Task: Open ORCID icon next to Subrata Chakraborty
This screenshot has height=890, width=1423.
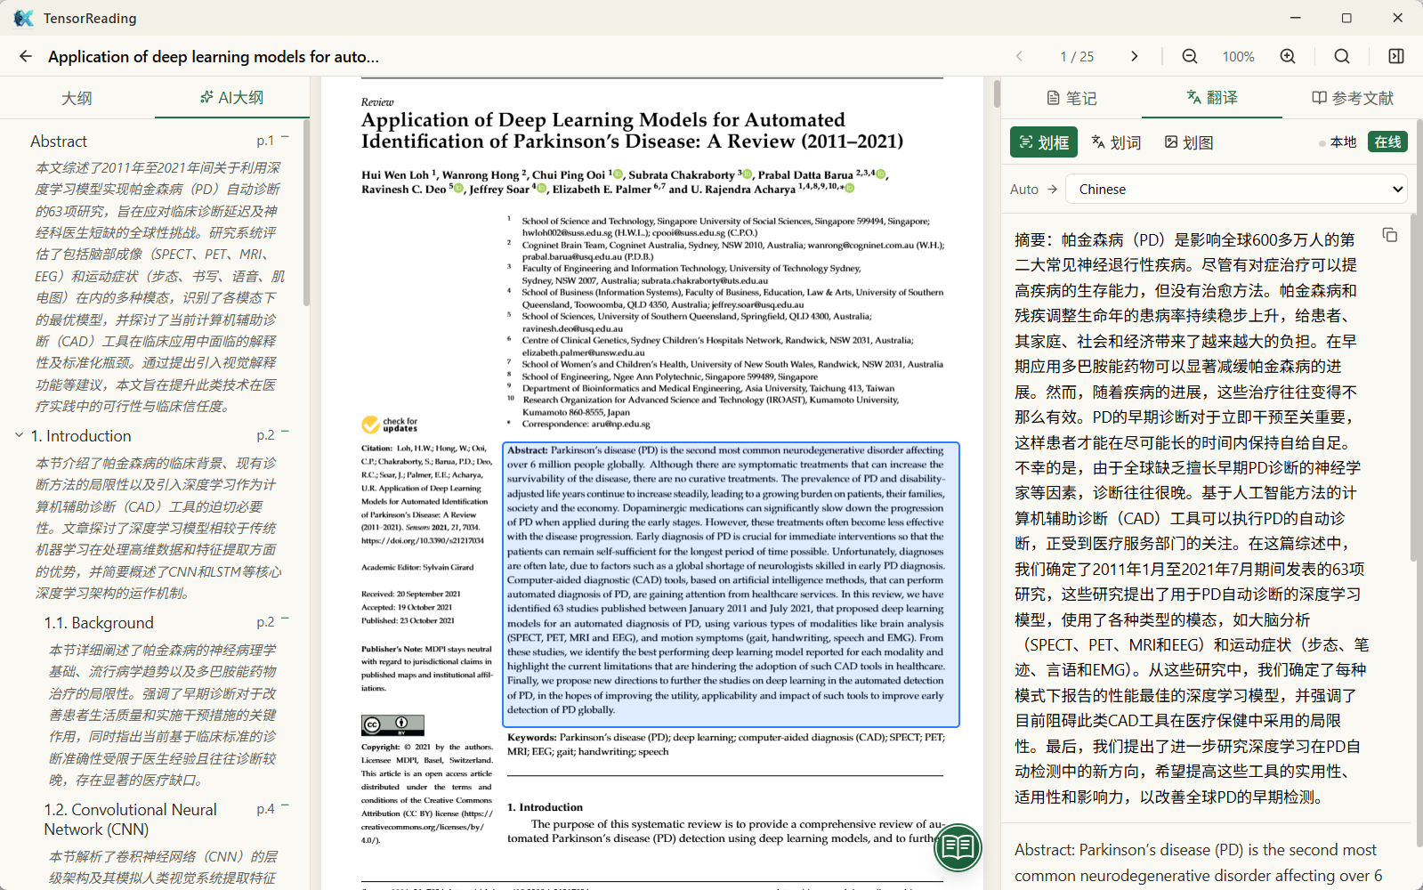Action: pos(748,174)
